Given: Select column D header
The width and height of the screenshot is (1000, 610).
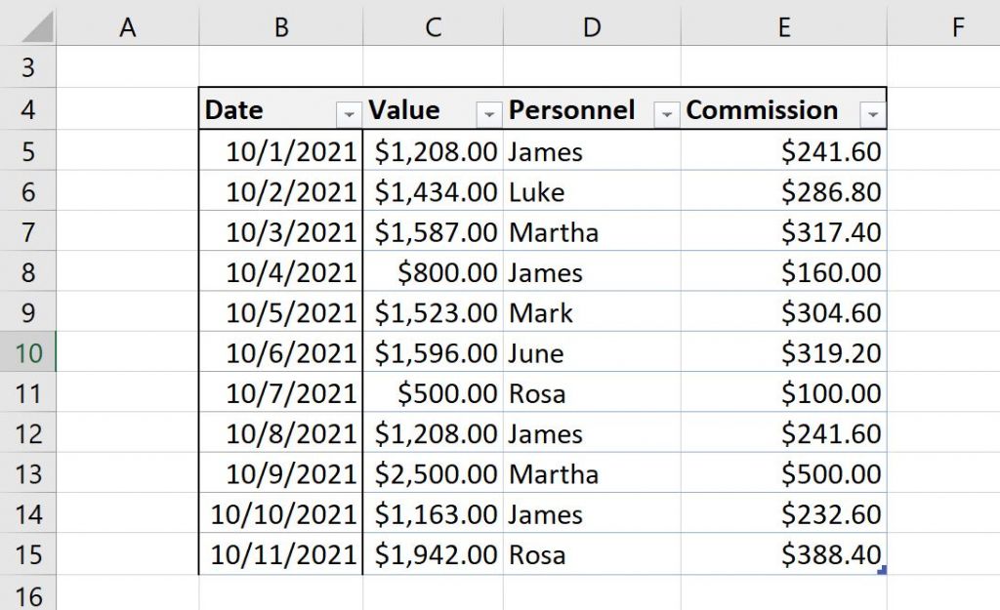Looking at the screenshot, I should [x=591, y=26].
